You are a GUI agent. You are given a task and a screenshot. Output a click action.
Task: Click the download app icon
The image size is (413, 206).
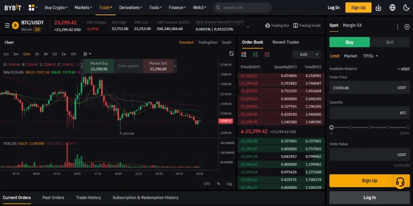[x=379, y=7]
